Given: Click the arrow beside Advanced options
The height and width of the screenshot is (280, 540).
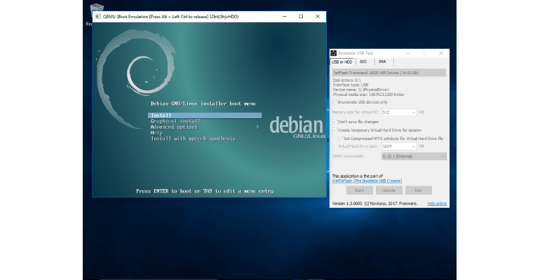Looking at the screenshot, I should [x=257, y=127].
